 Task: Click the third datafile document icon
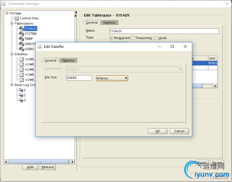point(21,69)
